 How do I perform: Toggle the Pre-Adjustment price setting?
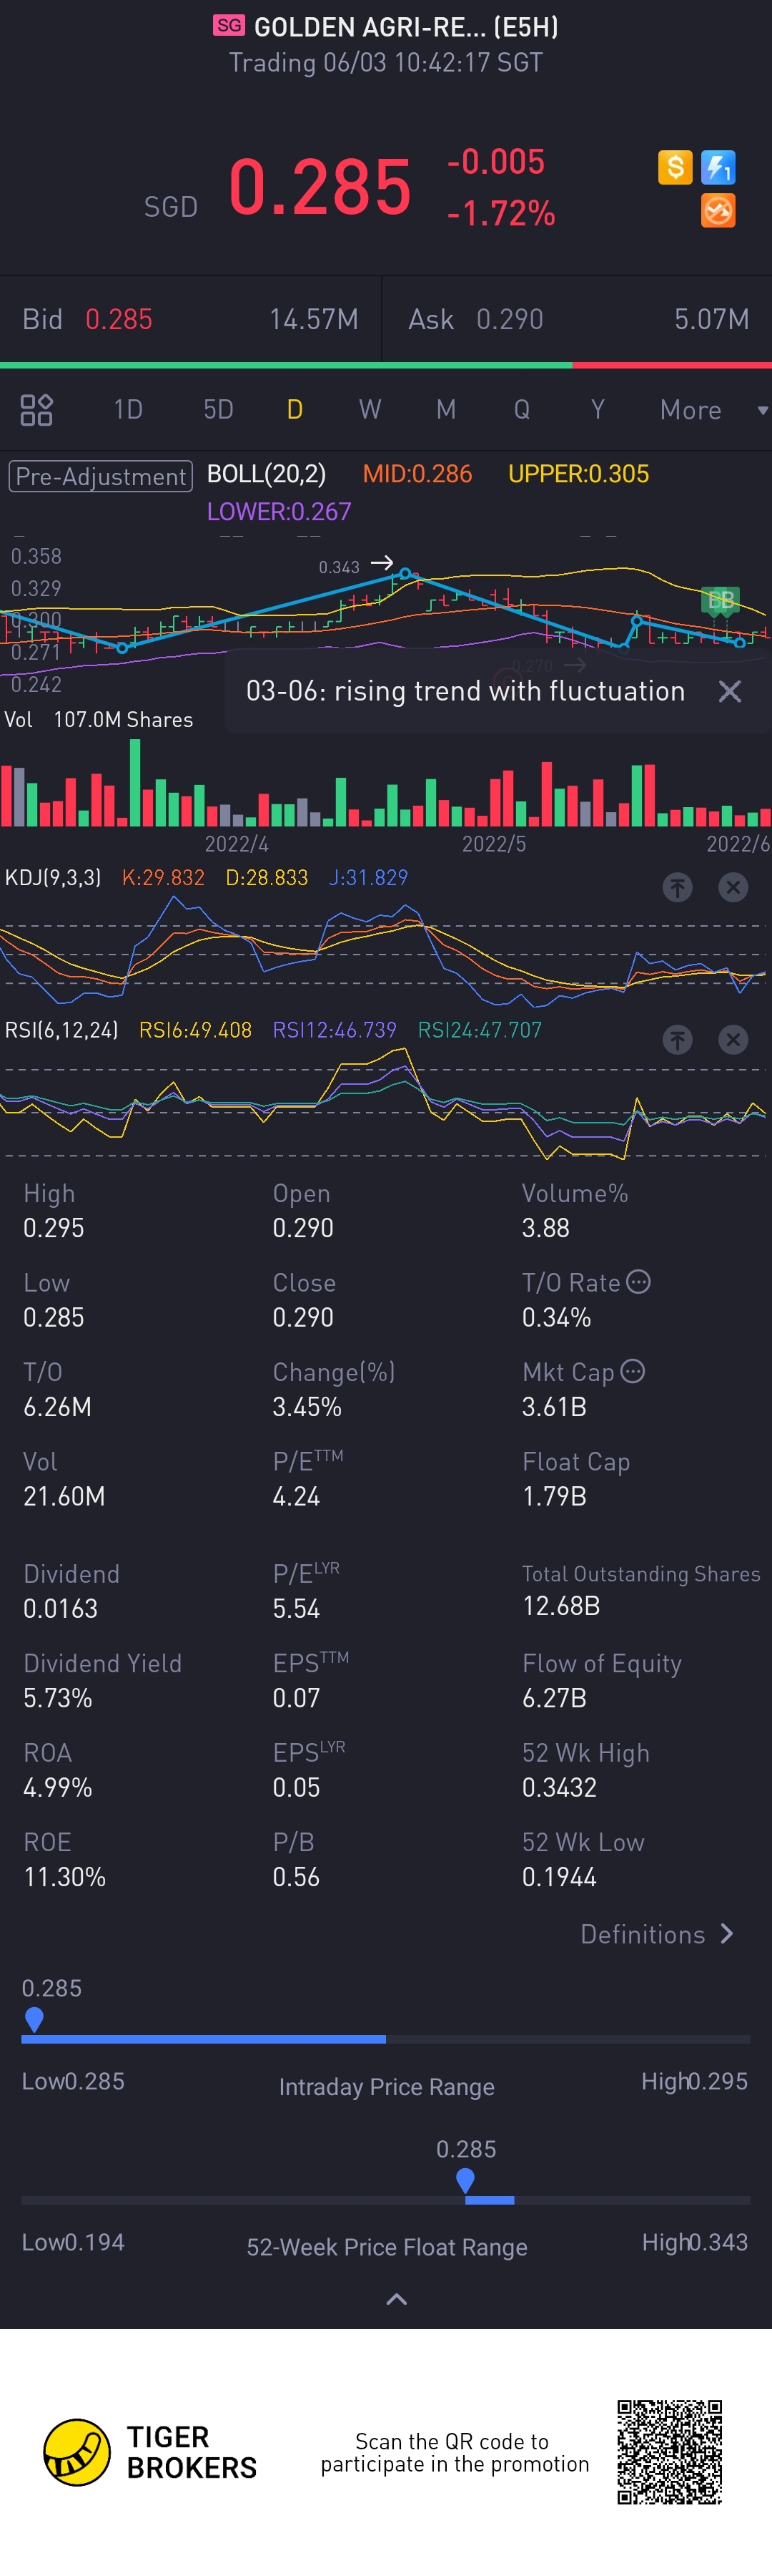tap(100, 476)
